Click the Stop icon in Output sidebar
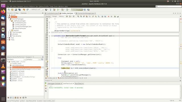This screenshot has width=182, height=102. click(x=46, y=88)
